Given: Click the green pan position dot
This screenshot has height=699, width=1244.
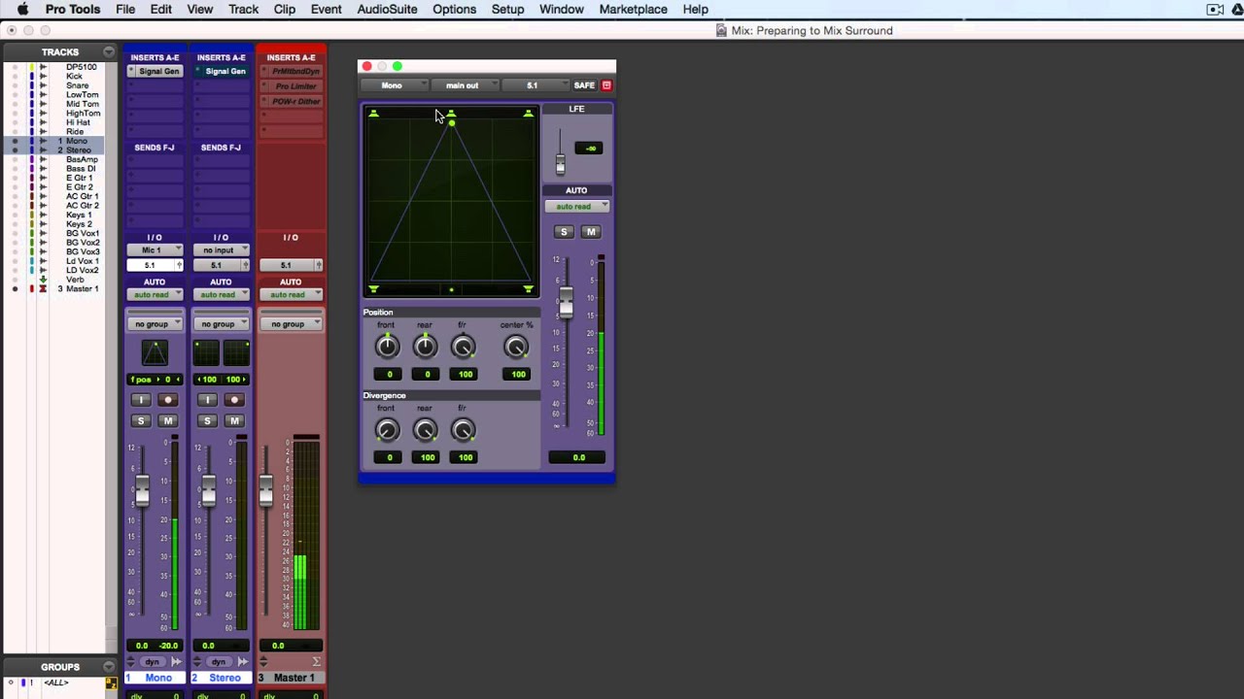Looking at the screenshot, I should pyautogui.click(x=451, y=123).
